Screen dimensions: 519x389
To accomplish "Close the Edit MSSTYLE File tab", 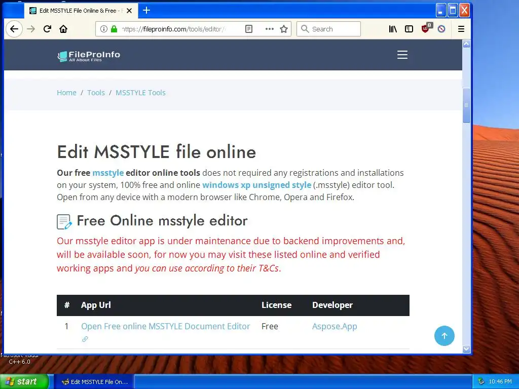I will pos(129,11).
